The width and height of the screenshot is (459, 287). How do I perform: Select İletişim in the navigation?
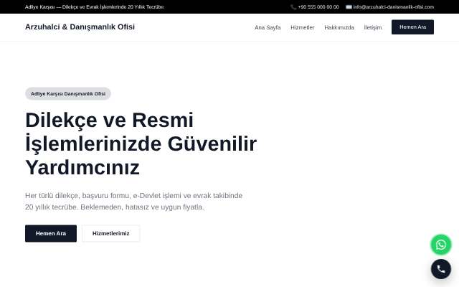click(373, 27)
